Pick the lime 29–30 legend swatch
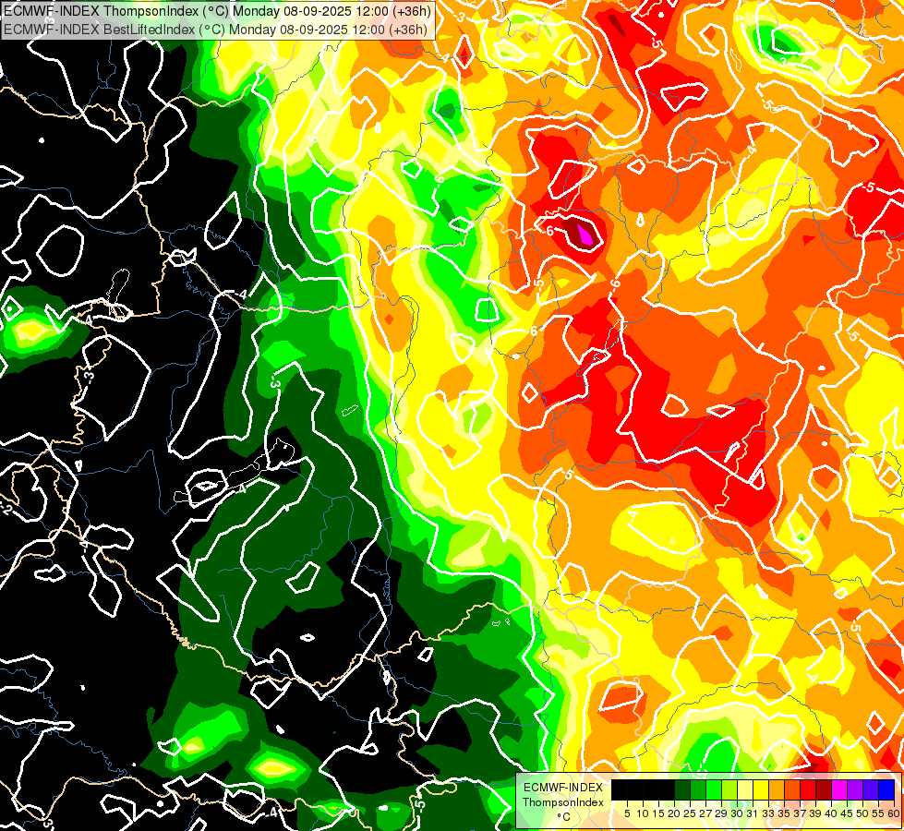The width and height of the screenshot is (904, 831). point(729,789)
